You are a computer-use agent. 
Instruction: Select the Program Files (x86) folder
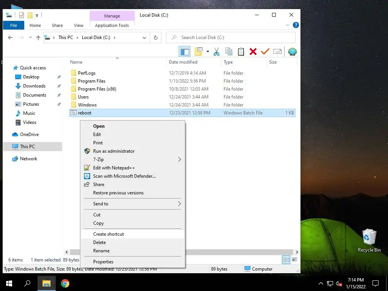point(97,89)
